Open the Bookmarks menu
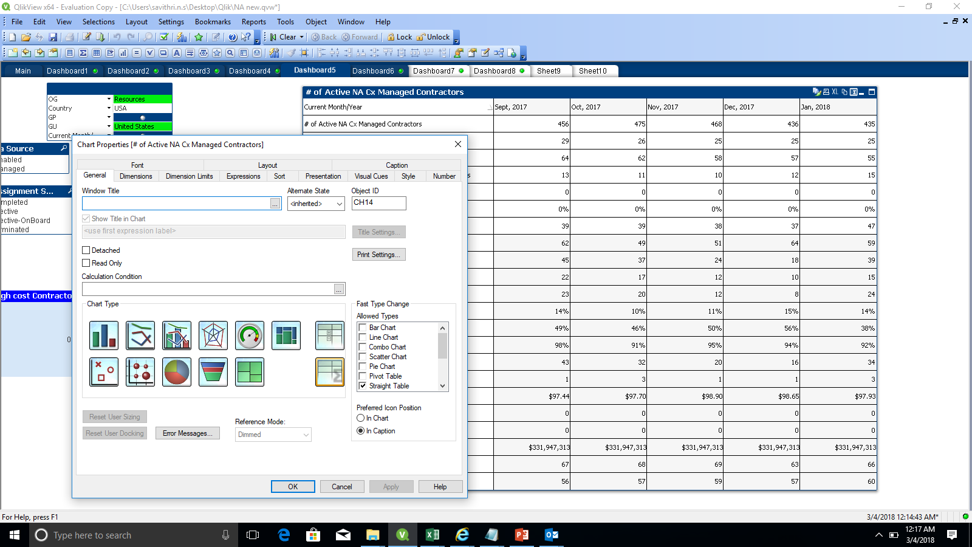 (x=213, y=22)
